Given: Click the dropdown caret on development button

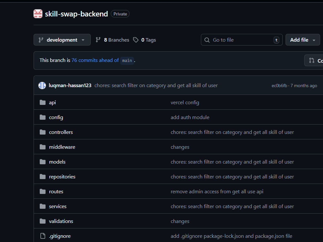Looking at the screenshot, I should click(83, 40).
